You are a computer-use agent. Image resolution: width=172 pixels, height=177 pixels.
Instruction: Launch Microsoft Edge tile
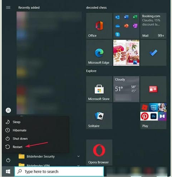click(99, 53)
